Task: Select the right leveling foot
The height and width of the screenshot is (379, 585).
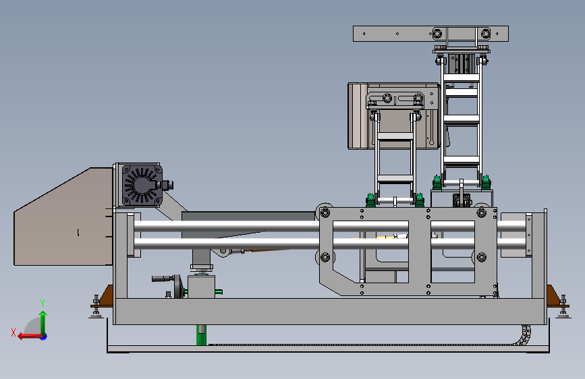Action: tap(563, 307)
